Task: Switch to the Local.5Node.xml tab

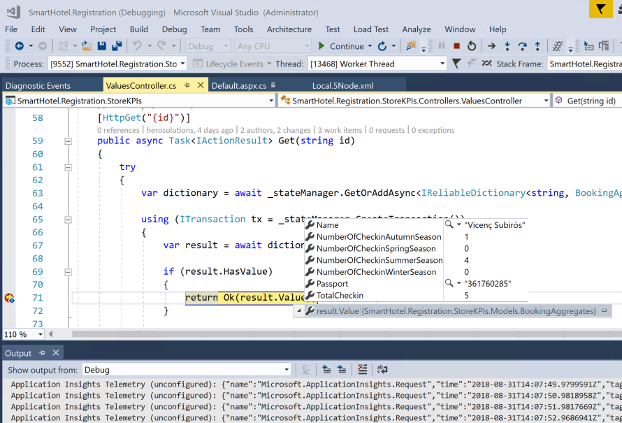Action: 342,86
